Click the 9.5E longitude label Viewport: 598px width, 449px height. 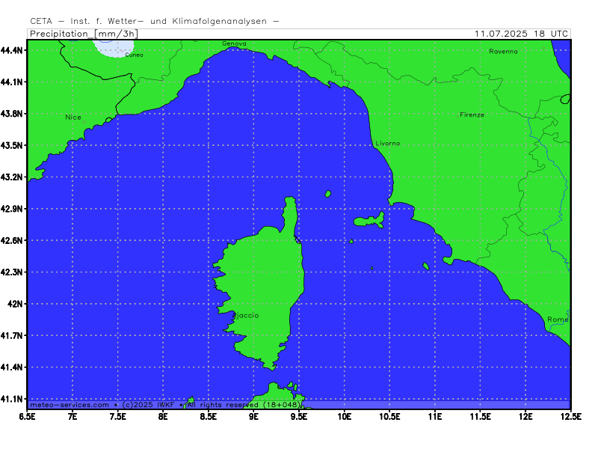coord(299,417)
